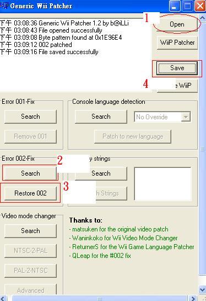Click the Generic Wii Patcher title icon
The image size is (206, 301).
coord(4,6)
